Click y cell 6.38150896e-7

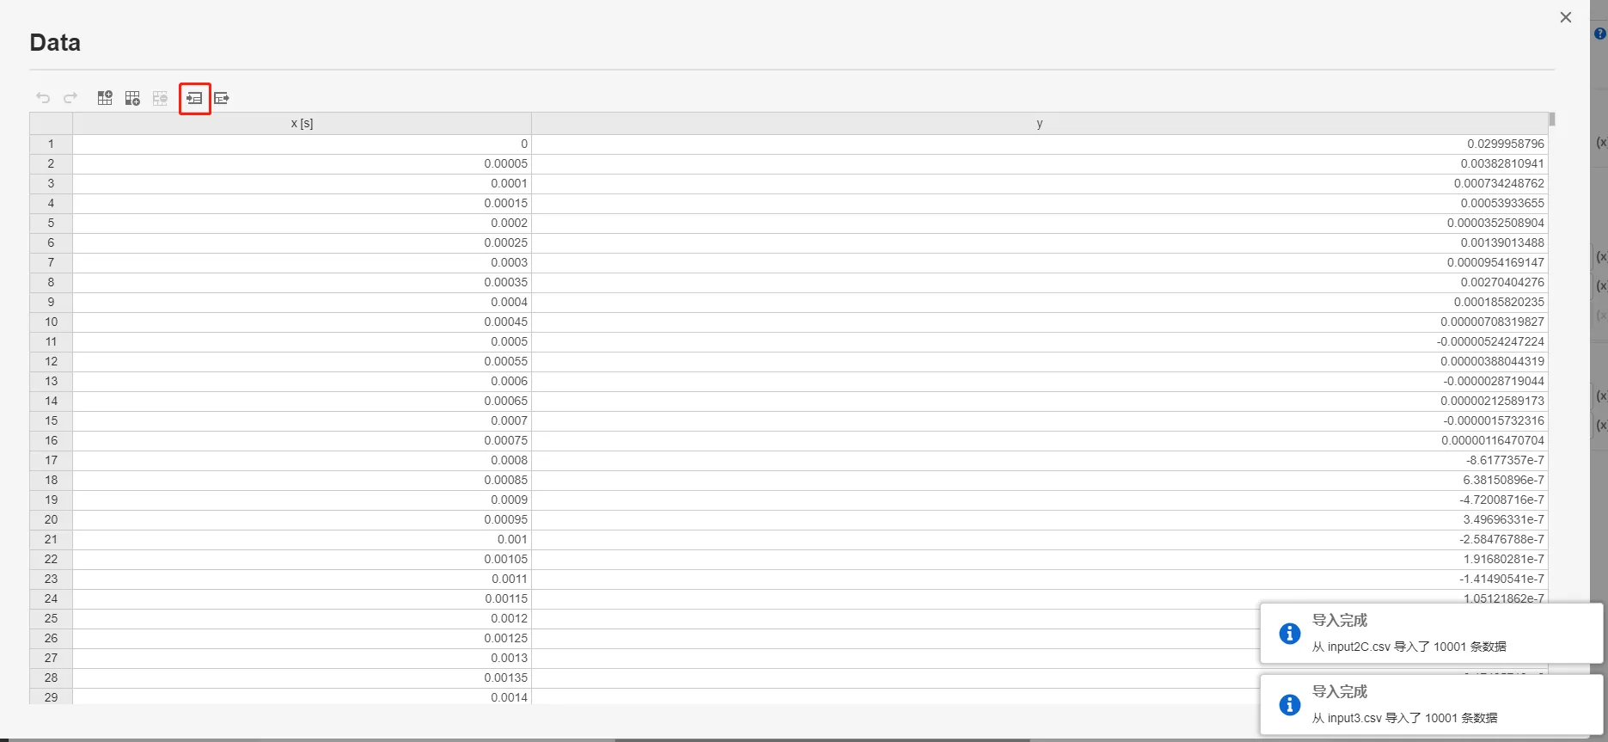tap(1039, 480)
